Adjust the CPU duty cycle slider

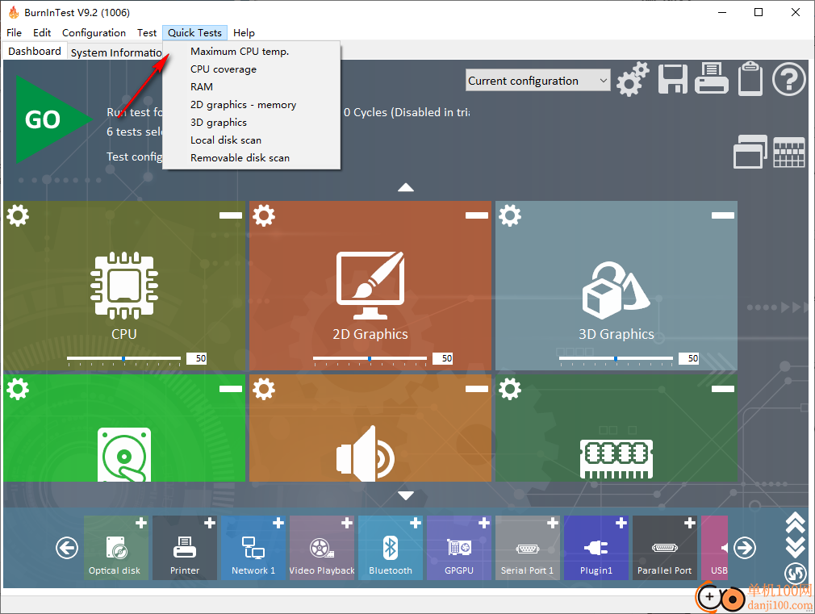(123, 359)
